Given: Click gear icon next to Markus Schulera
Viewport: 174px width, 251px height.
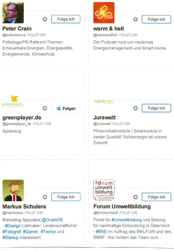Looking at the screenshot, I should coord(45,197).
